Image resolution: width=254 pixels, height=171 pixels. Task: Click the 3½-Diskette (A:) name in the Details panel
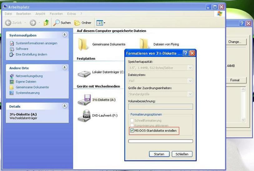click(x=23, y=114)
